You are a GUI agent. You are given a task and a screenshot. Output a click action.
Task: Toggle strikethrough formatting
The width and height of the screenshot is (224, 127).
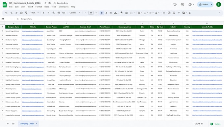click(x=111, y=13)
